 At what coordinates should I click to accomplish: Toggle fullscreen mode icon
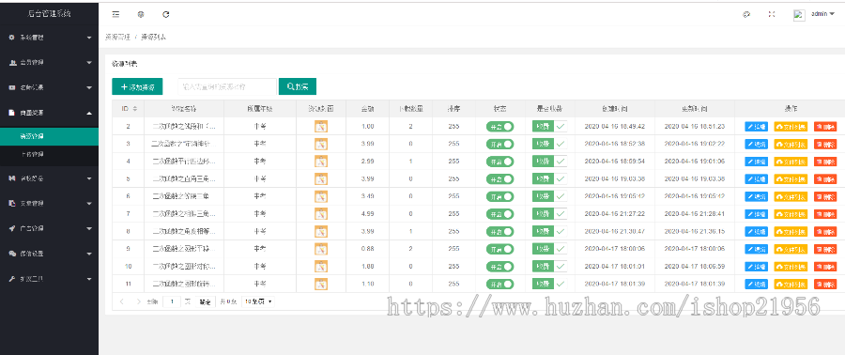click(x=772, y=14)
